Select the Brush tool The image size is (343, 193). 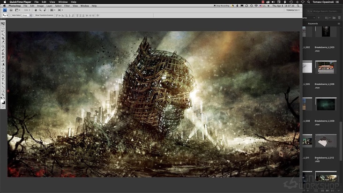(3, 50)
